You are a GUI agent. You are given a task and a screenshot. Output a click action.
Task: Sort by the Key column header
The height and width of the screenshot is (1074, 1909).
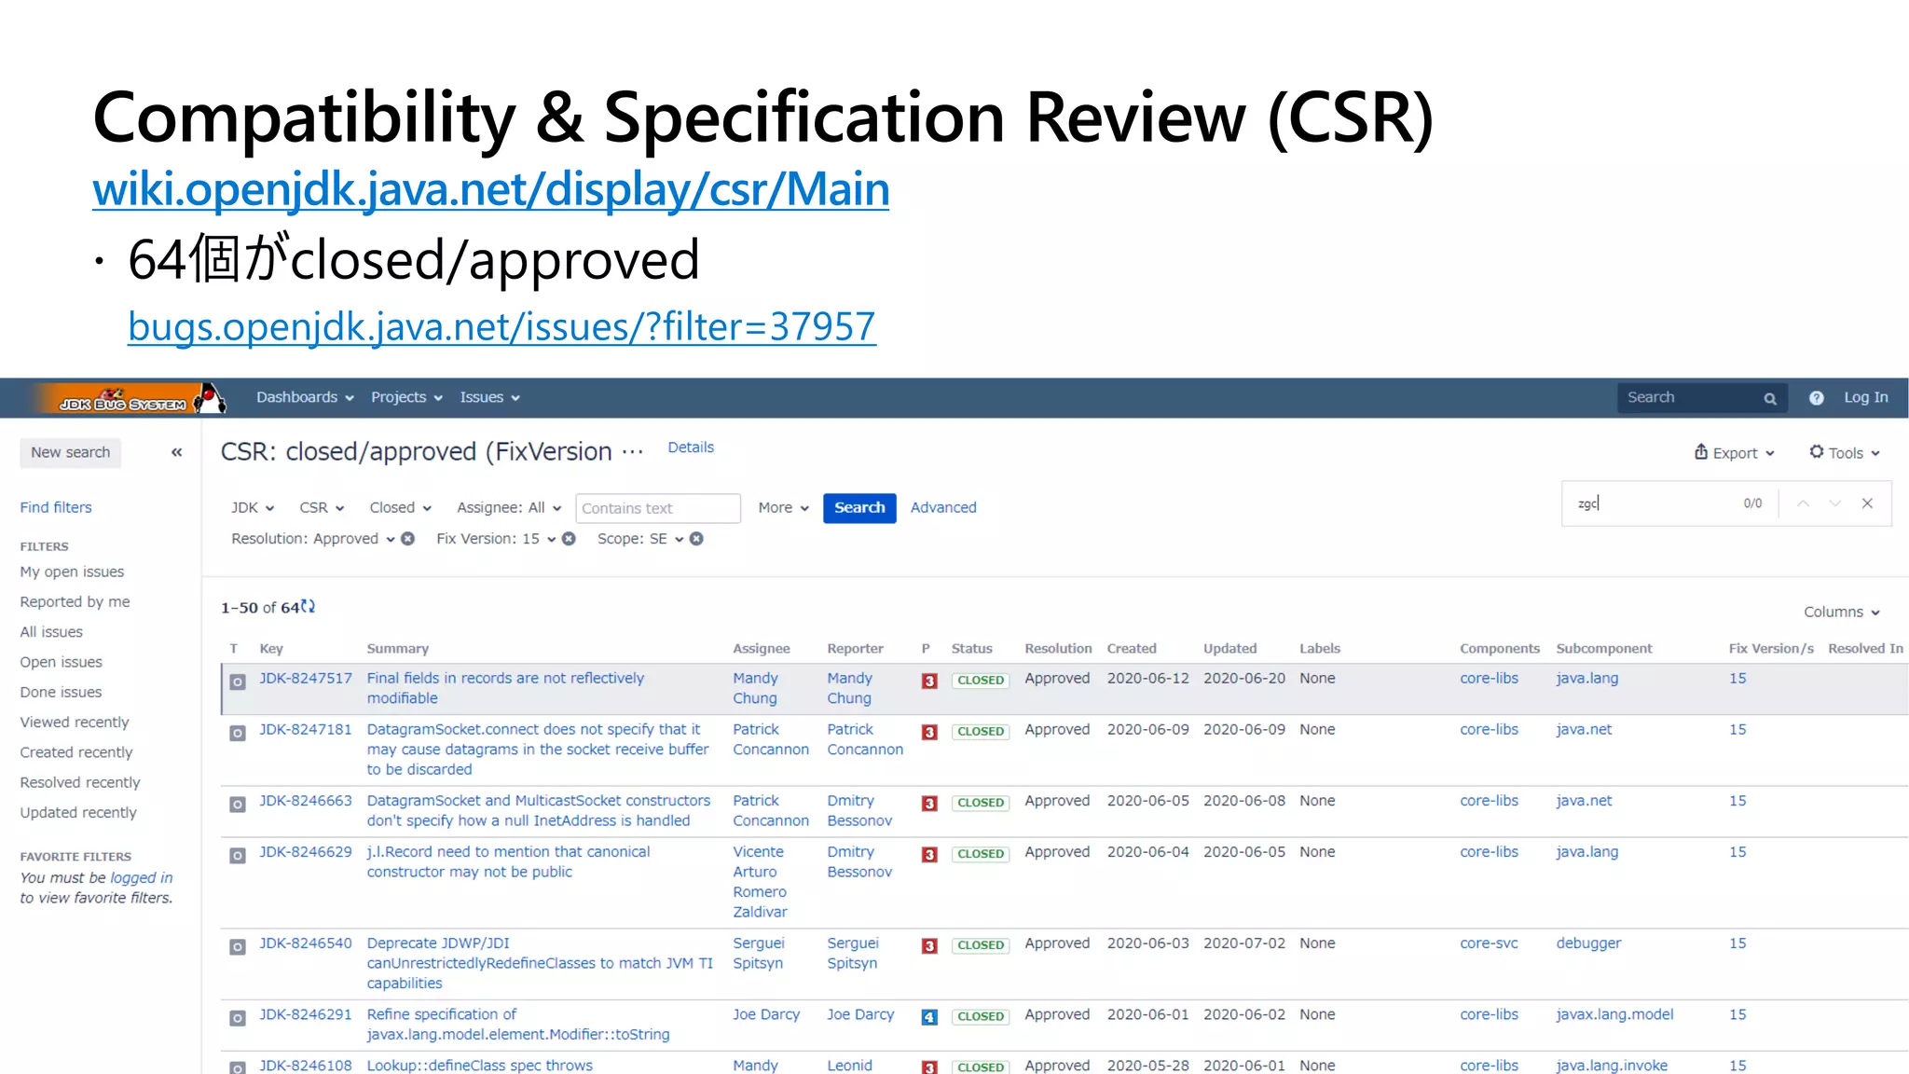click(271, 649)
